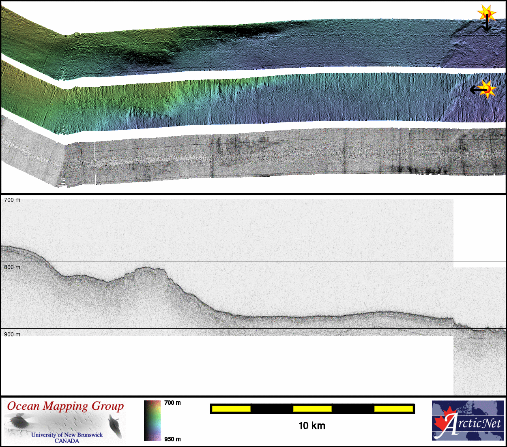Viewport: 507px width, 447px height.
Task: Click the University of New Brunswick text
Action: tap(67, 435)
